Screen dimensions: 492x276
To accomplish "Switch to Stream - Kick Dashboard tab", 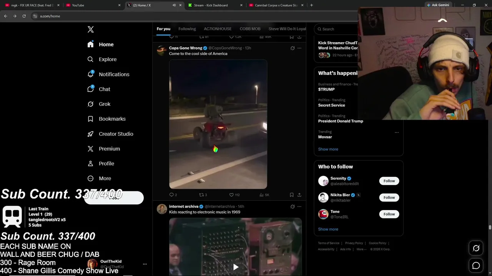I will click(216, 5).
